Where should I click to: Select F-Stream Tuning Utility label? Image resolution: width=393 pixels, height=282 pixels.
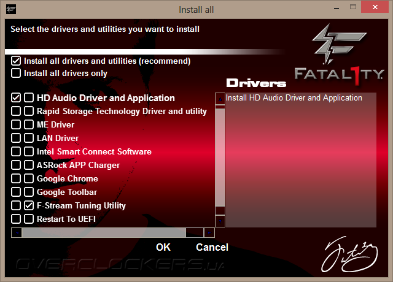81,206
